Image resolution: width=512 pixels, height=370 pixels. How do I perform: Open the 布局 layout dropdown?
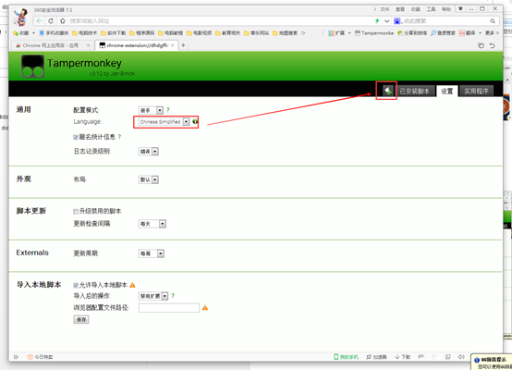point(148,179)
